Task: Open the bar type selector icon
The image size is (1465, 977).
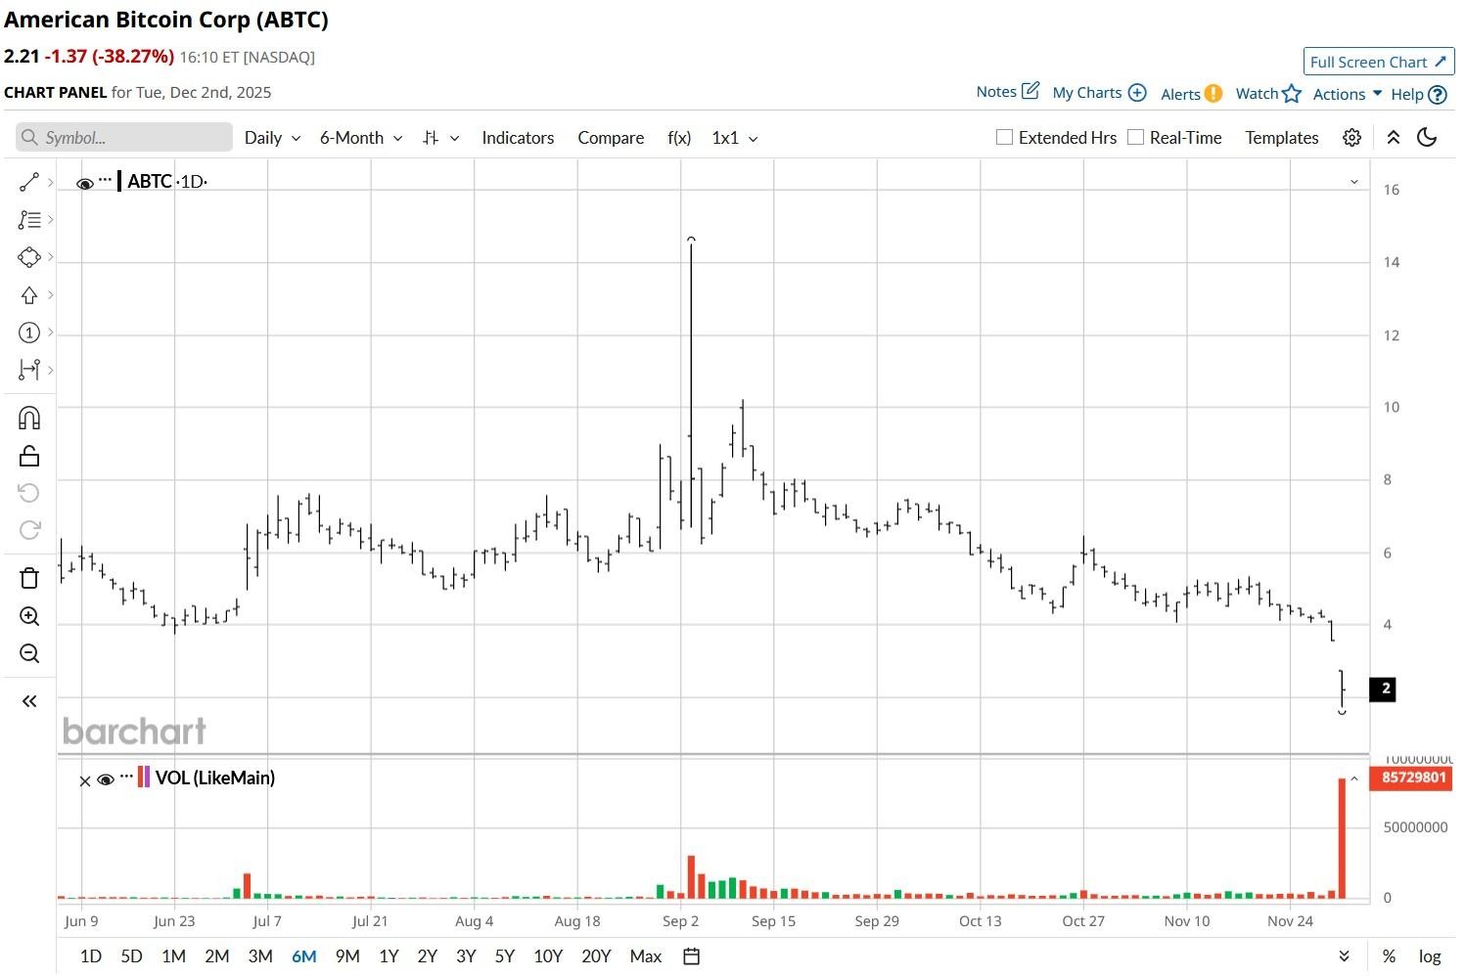Action: (x=431, y=138)
